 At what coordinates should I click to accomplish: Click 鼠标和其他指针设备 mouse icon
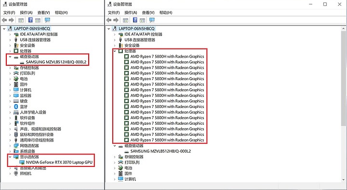tap(16, 134)
